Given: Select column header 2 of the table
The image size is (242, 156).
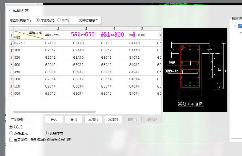Looking at the screenshot, I should tap(58, 29).
